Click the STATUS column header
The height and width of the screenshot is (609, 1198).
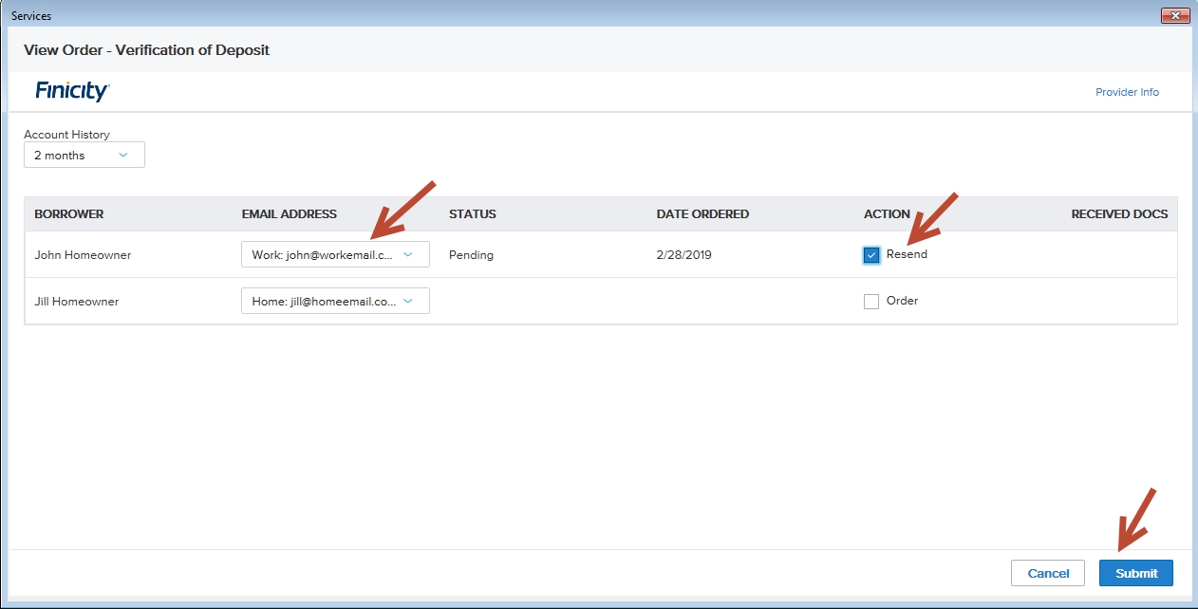click(473, 214)
